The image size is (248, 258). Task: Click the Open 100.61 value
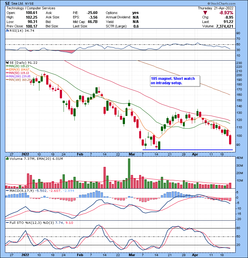pyautogui.click(x=32, y=13)
